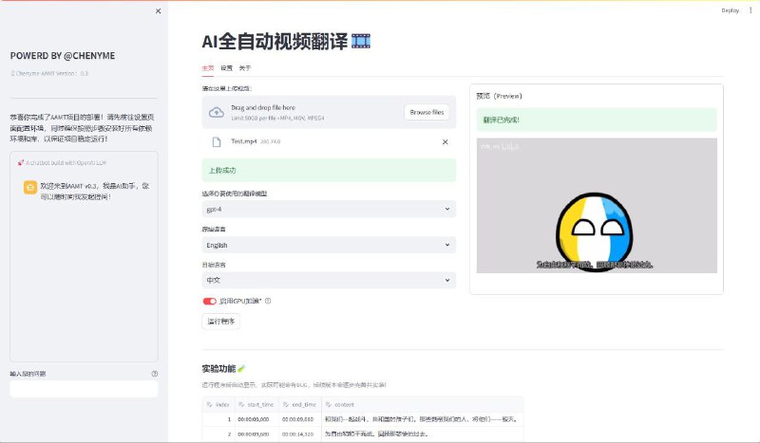
Task: Click the AI assistant robot avatar icon
Action: pyautogui.click(x=30, y=187)
